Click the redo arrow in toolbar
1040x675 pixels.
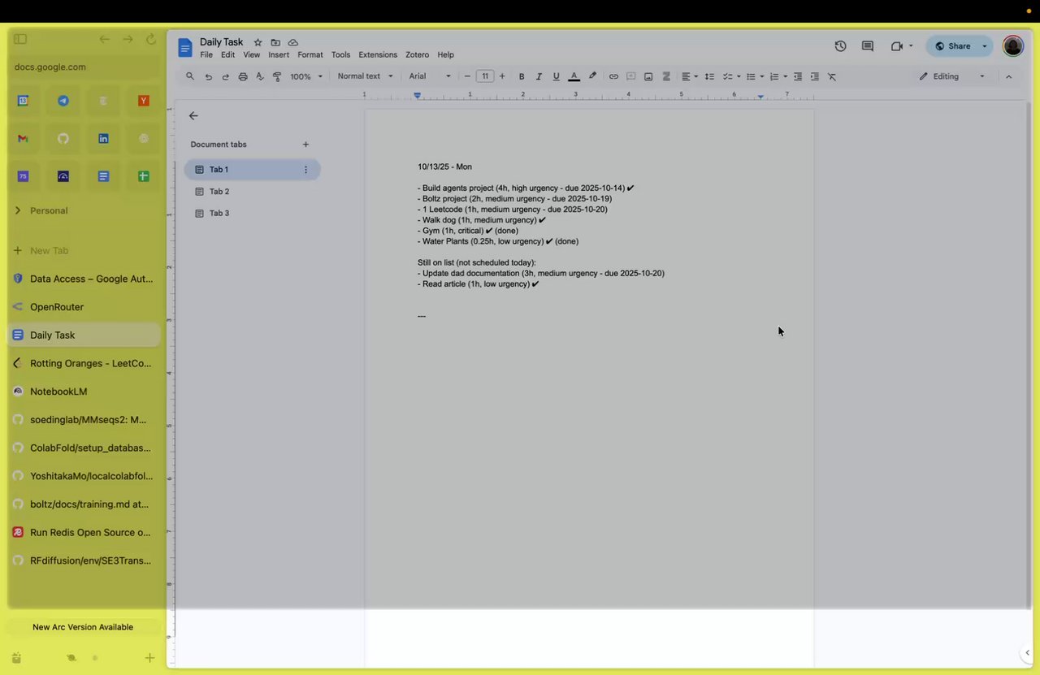pos(225,76)
